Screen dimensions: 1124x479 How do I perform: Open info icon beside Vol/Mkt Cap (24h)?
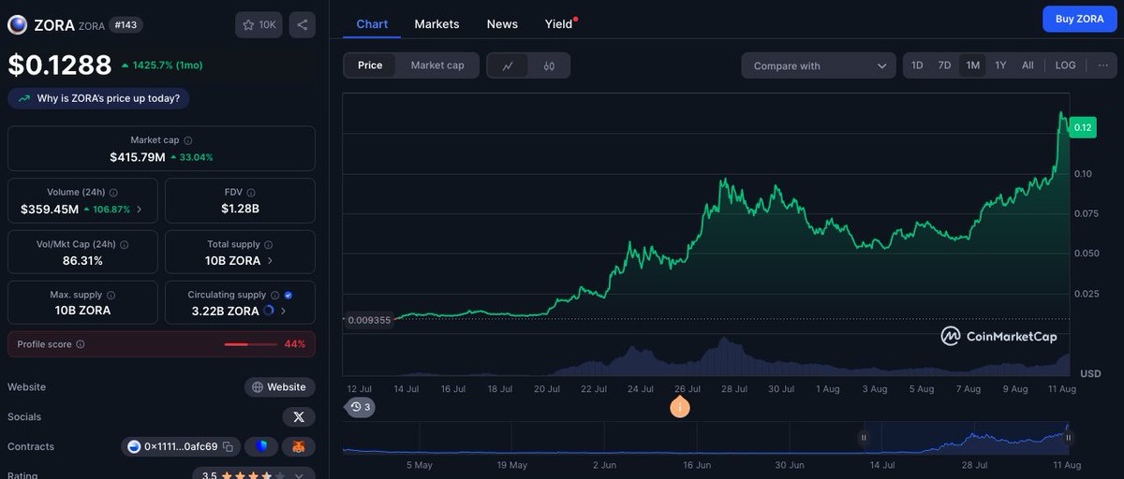pos(124,244)
